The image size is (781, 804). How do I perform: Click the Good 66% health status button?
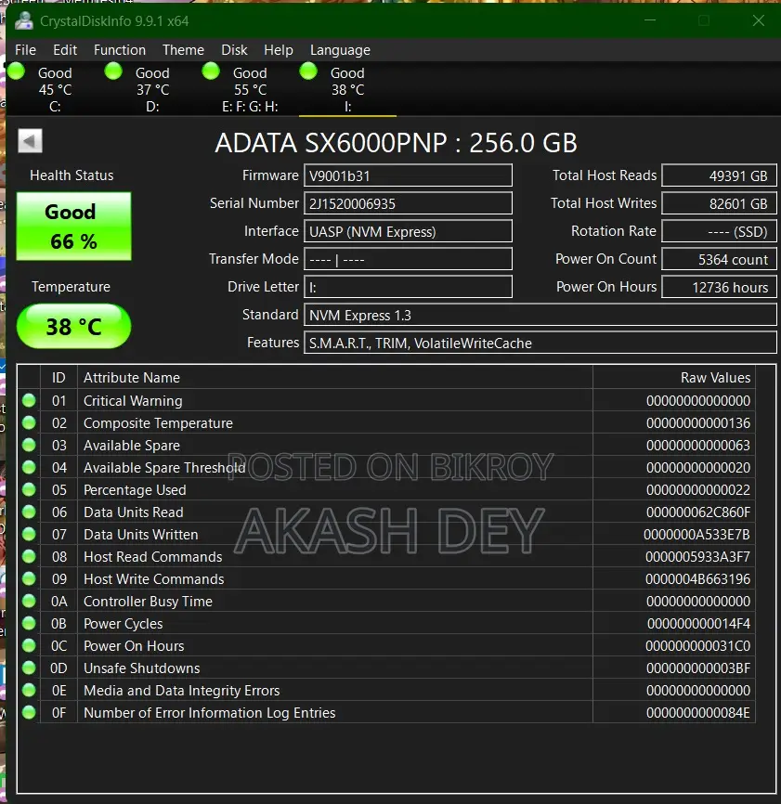click(73, 227)
